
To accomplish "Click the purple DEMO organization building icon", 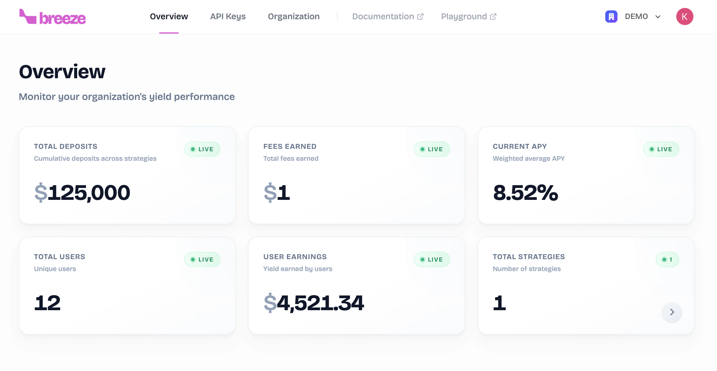I will [611, 17].
